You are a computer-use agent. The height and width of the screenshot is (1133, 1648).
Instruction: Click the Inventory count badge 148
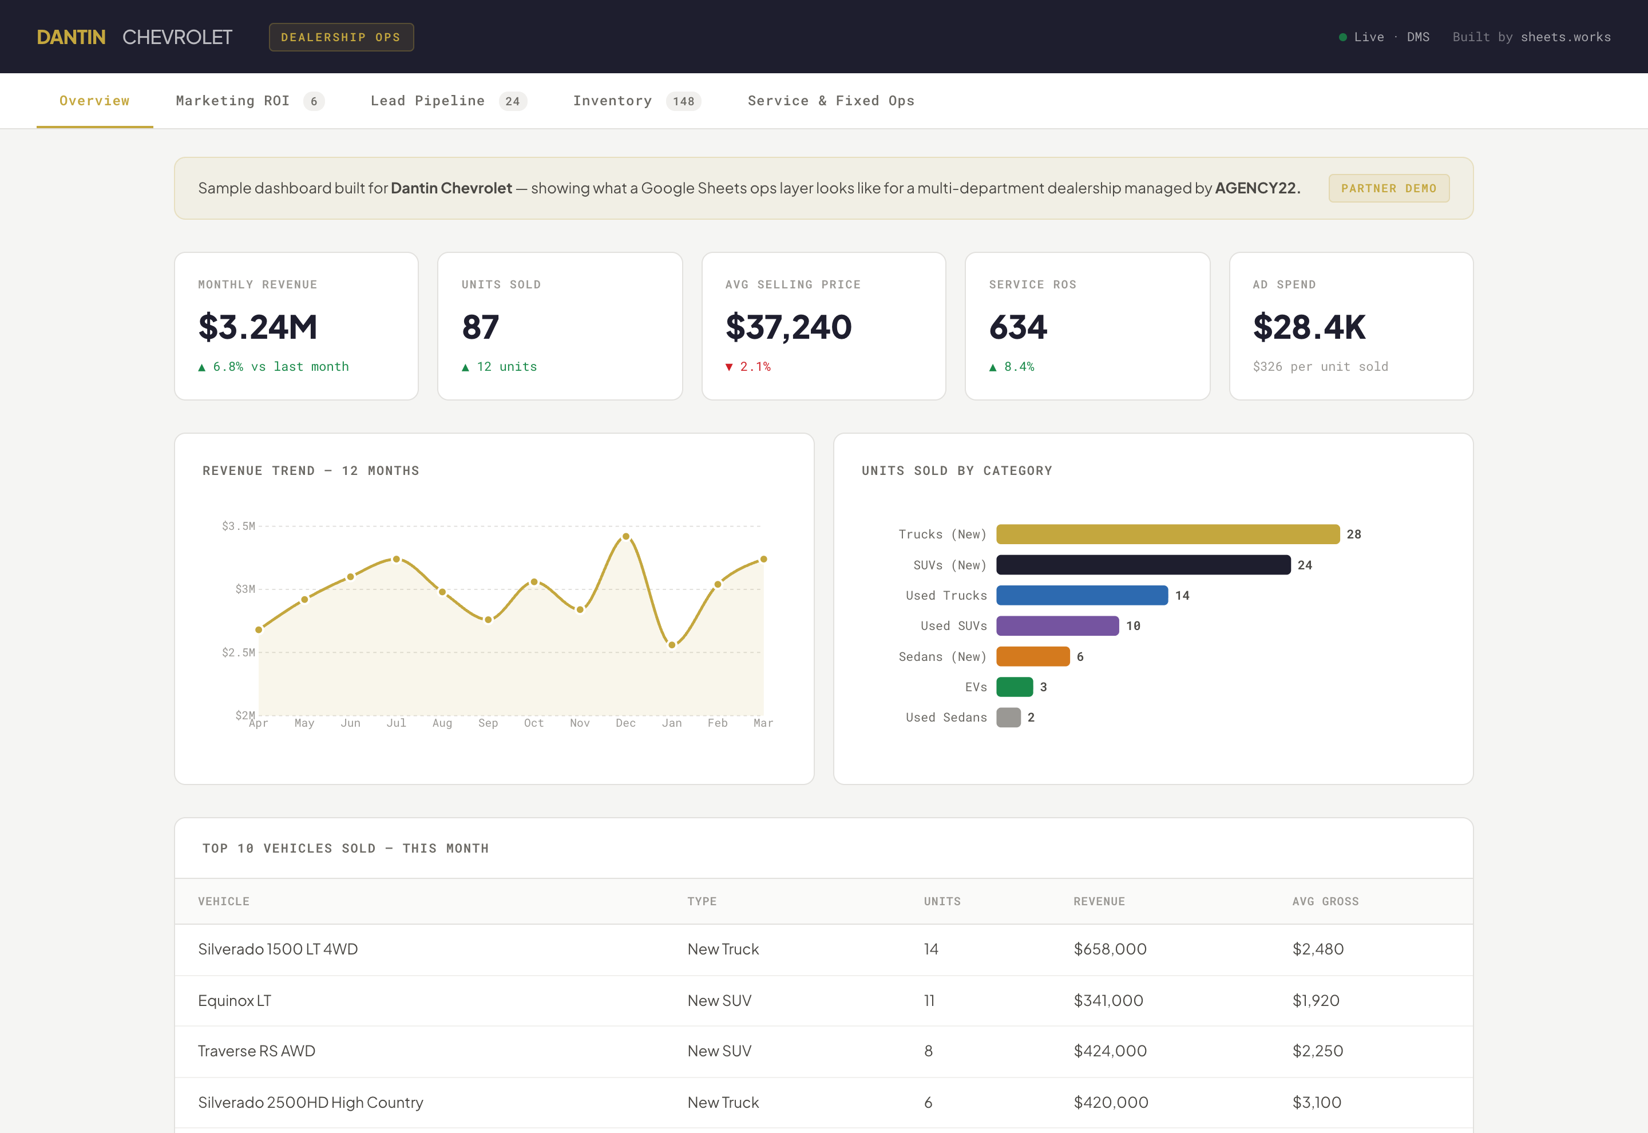(x=683, y=101)
